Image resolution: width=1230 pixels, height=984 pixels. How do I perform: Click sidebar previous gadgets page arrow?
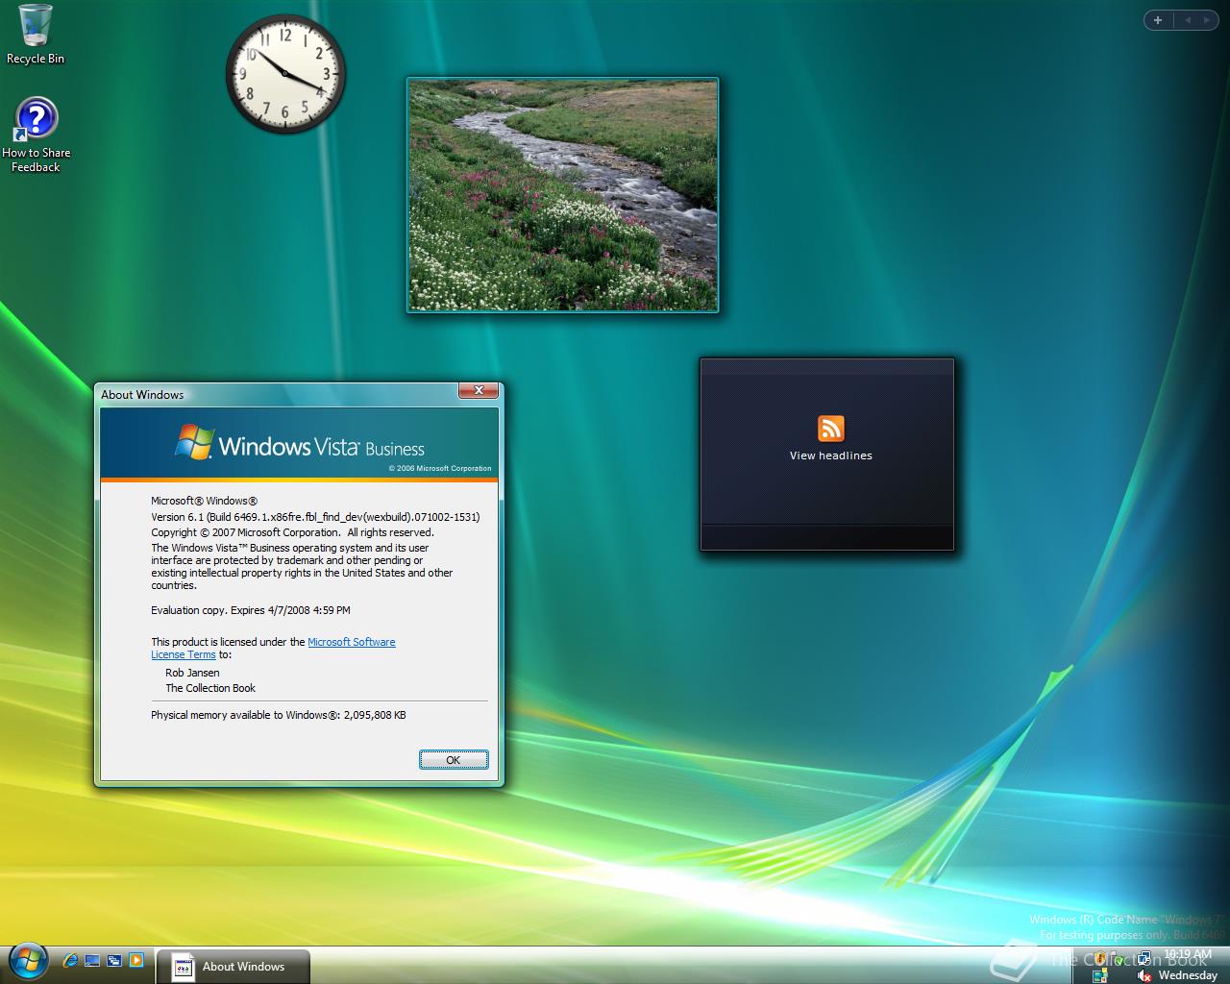[1186, 19]
